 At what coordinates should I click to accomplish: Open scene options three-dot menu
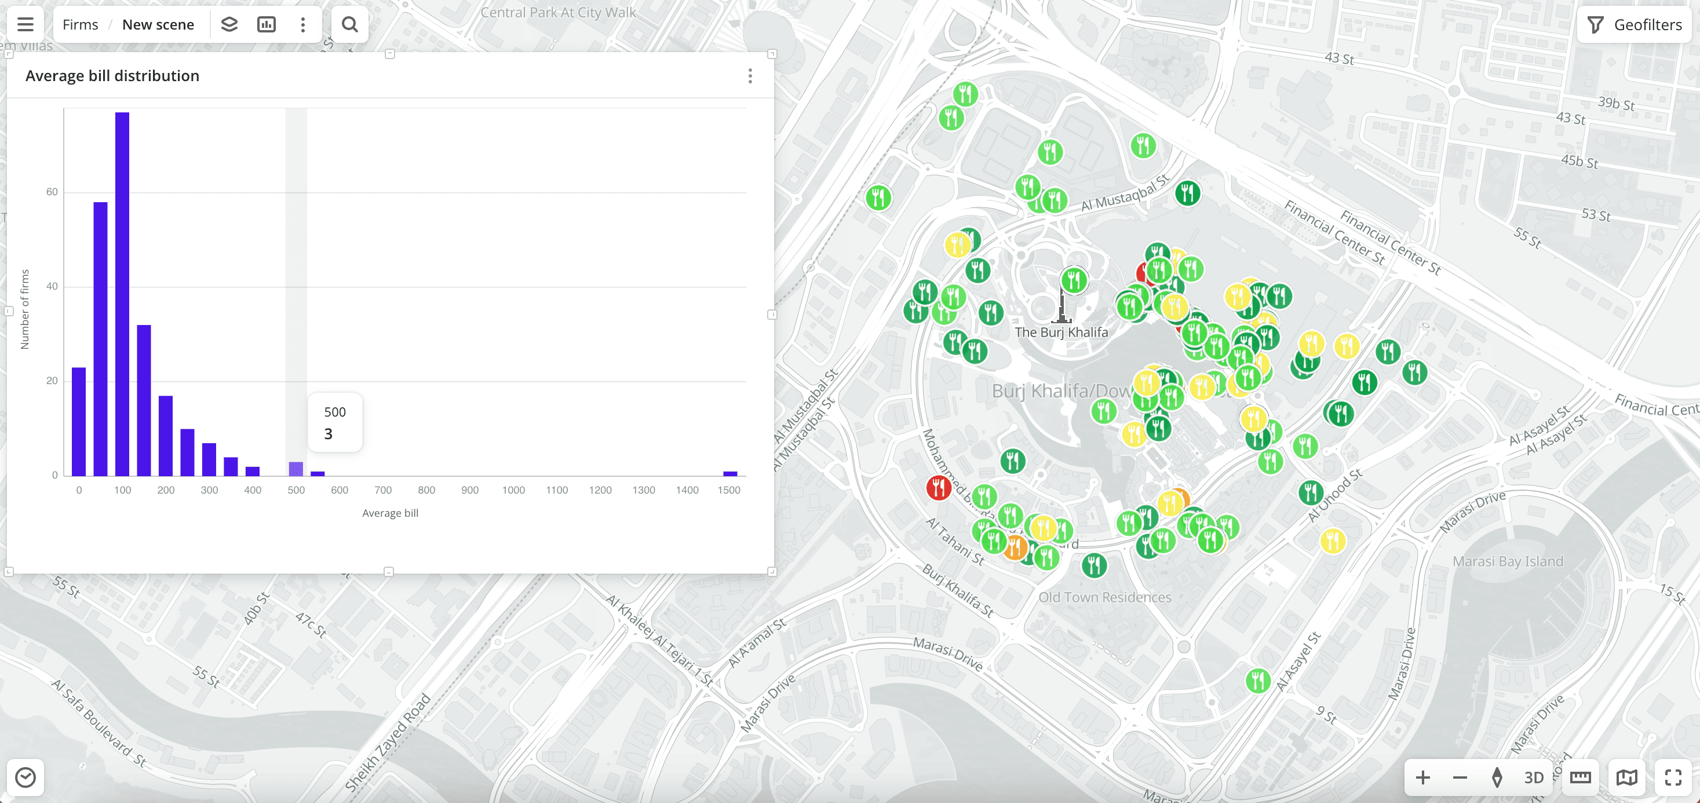303,24
